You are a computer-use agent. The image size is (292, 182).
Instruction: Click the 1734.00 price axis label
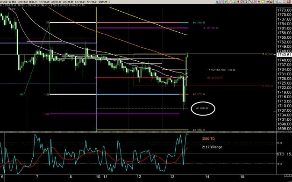point(285,69)
